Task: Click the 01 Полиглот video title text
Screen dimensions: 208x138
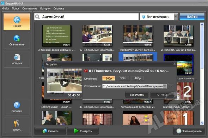Action: 129,71
